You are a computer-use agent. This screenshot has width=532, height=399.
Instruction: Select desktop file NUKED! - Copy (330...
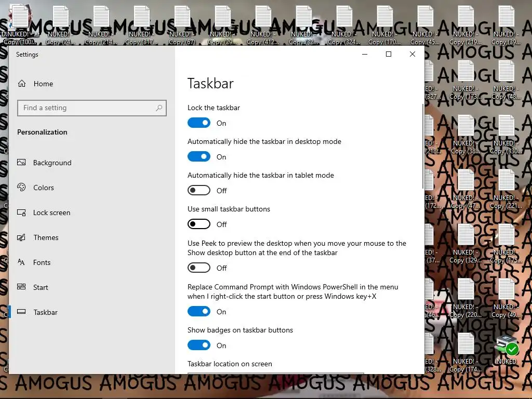tap(507, 135)
